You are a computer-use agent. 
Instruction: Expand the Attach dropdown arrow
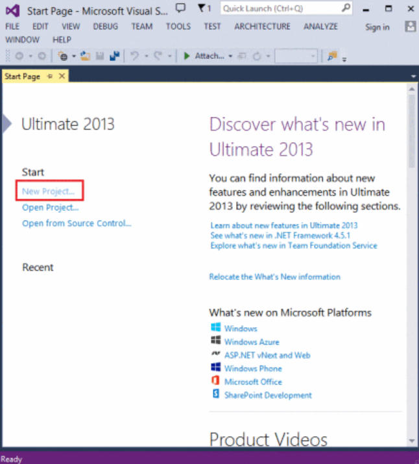[x=230, y=56]
